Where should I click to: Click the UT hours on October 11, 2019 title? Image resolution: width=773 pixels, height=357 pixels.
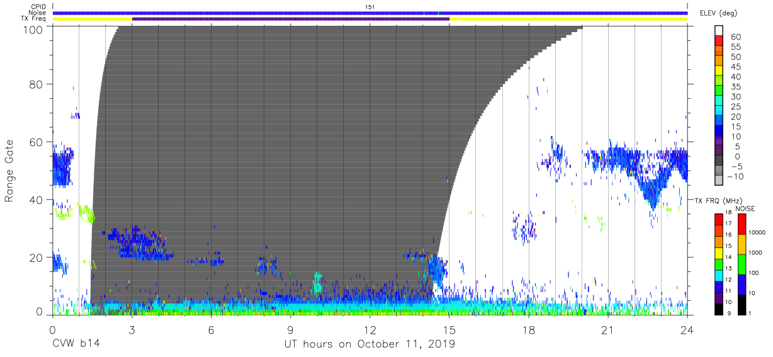[x=370, y=344]
